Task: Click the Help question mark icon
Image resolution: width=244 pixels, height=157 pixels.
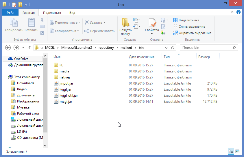Action: tap(239, 12)
